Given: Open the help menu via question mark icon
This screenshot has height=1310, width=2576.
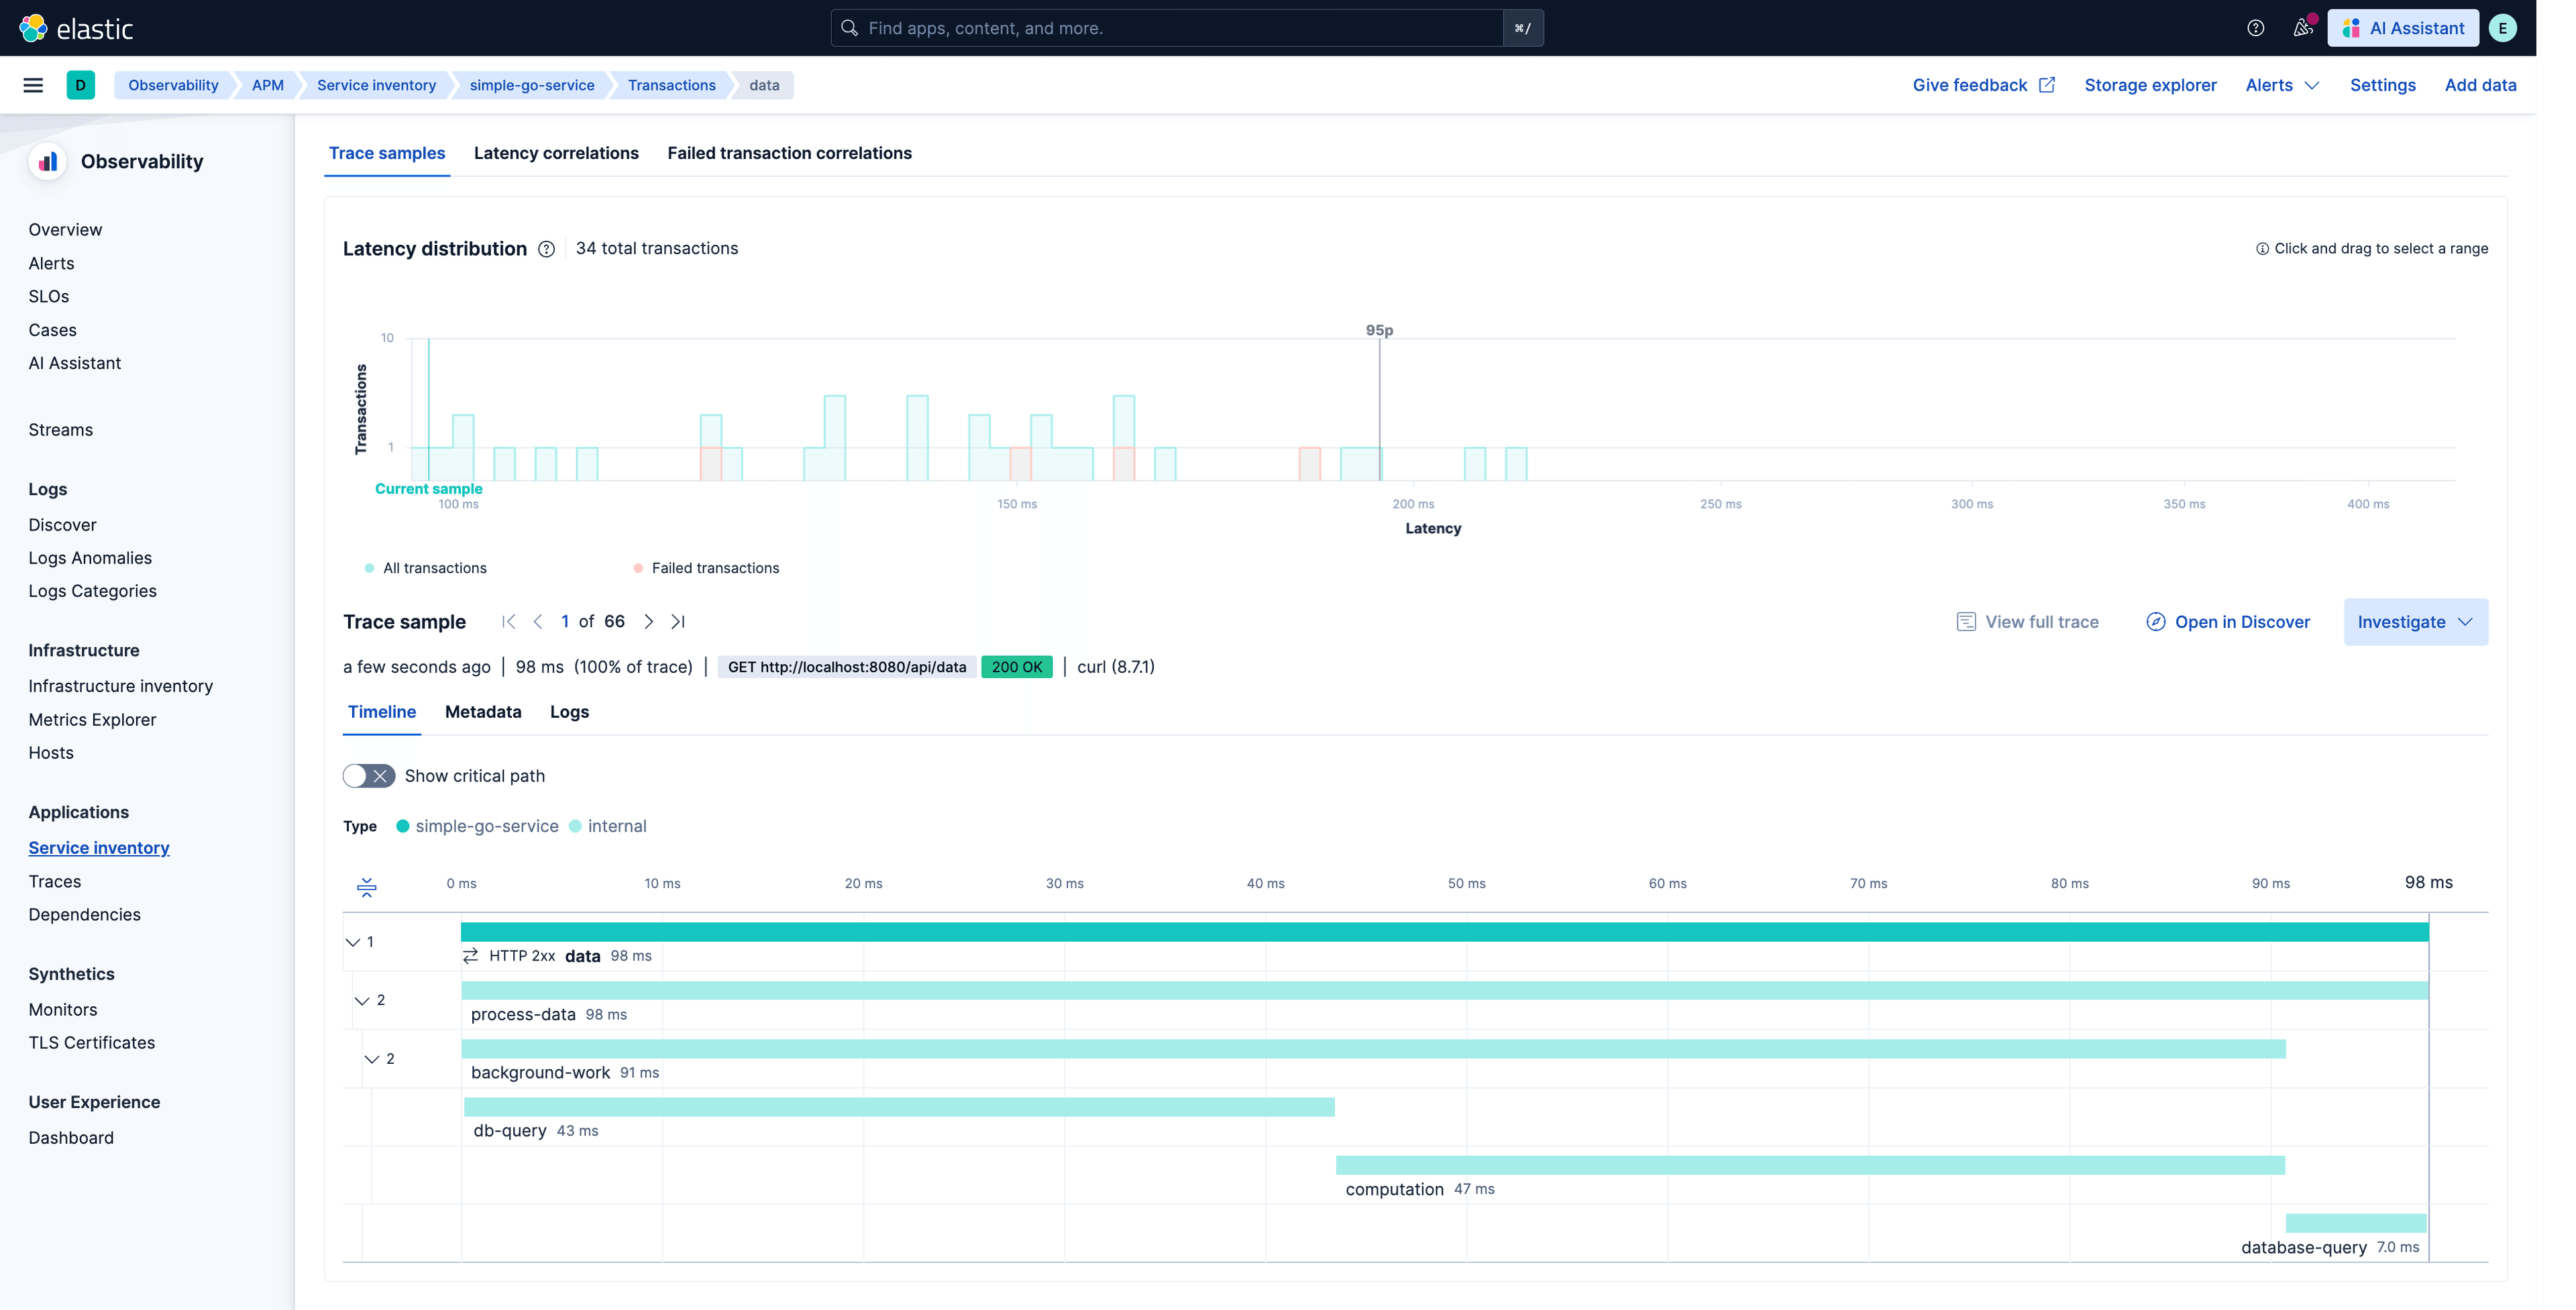Looking at the screenshot, I should (2256, 28).
